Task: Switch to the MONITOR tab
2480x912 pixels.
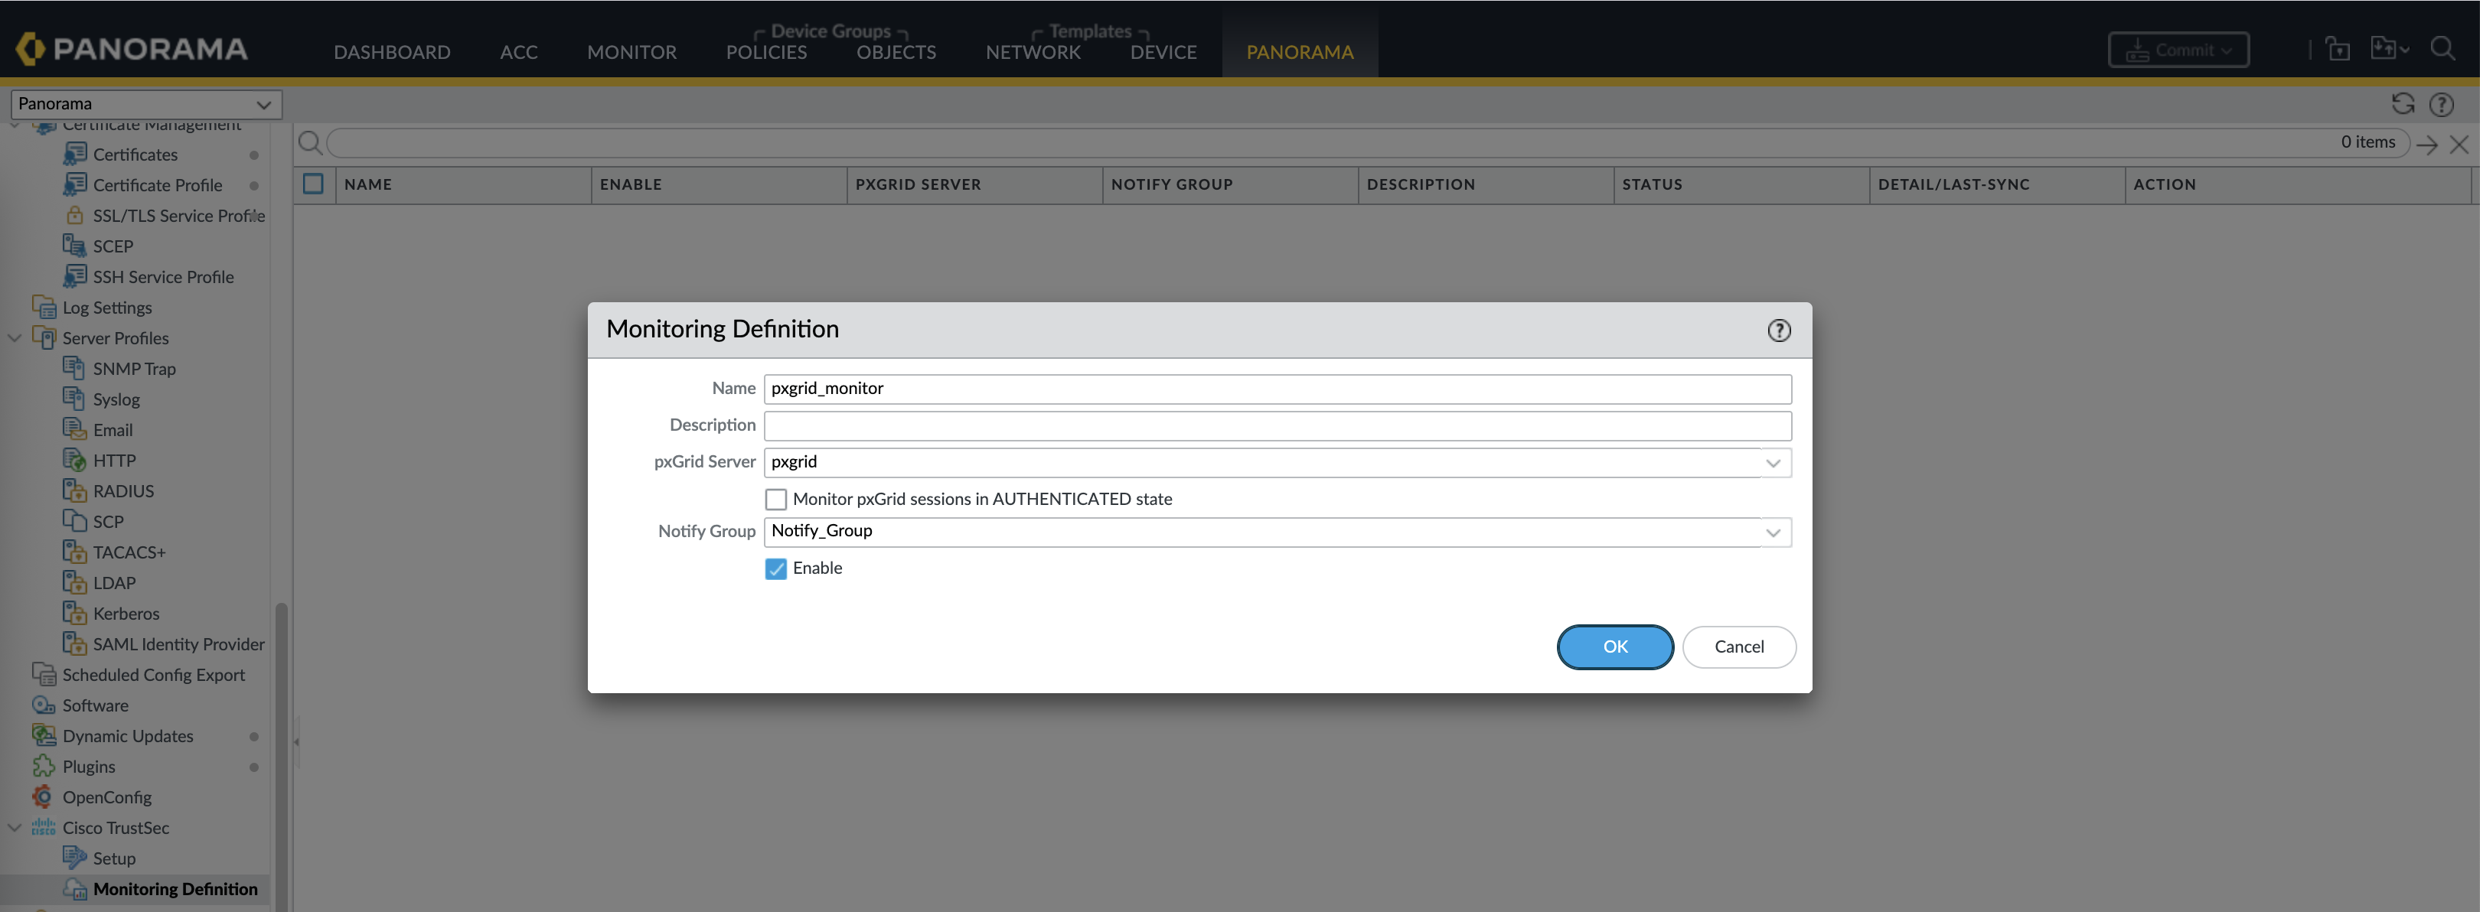Action: (x=631, y=52)
